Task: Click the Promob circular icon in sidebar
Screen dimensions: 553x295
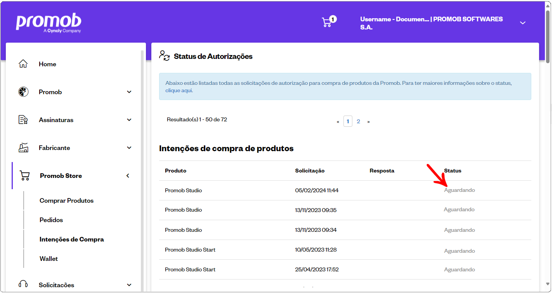Action: tap(23, 92)
